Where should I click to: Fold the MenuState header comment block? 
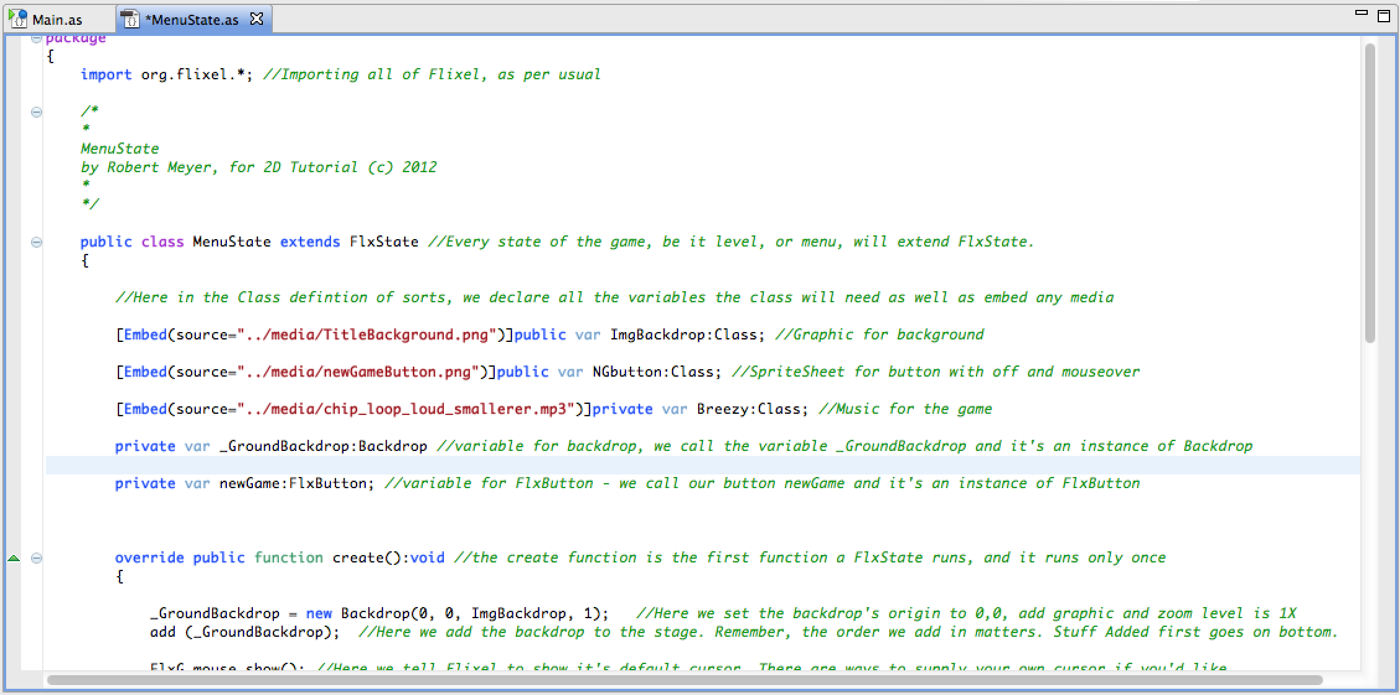click(x=37, y=112)
